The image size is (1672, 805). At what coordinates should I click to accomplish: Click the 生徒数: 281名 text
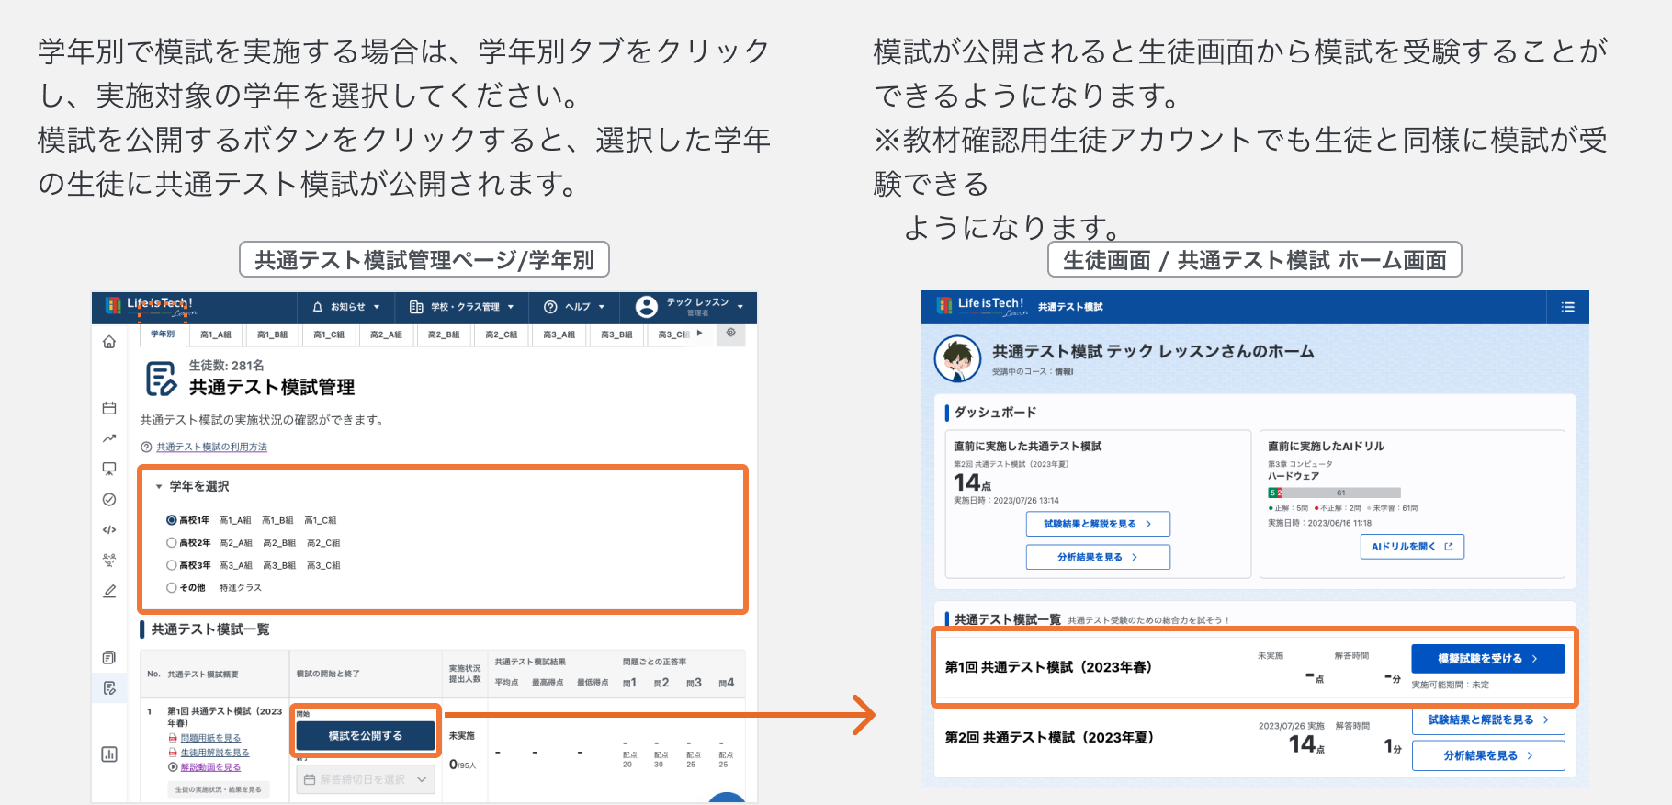coord(226,366)
